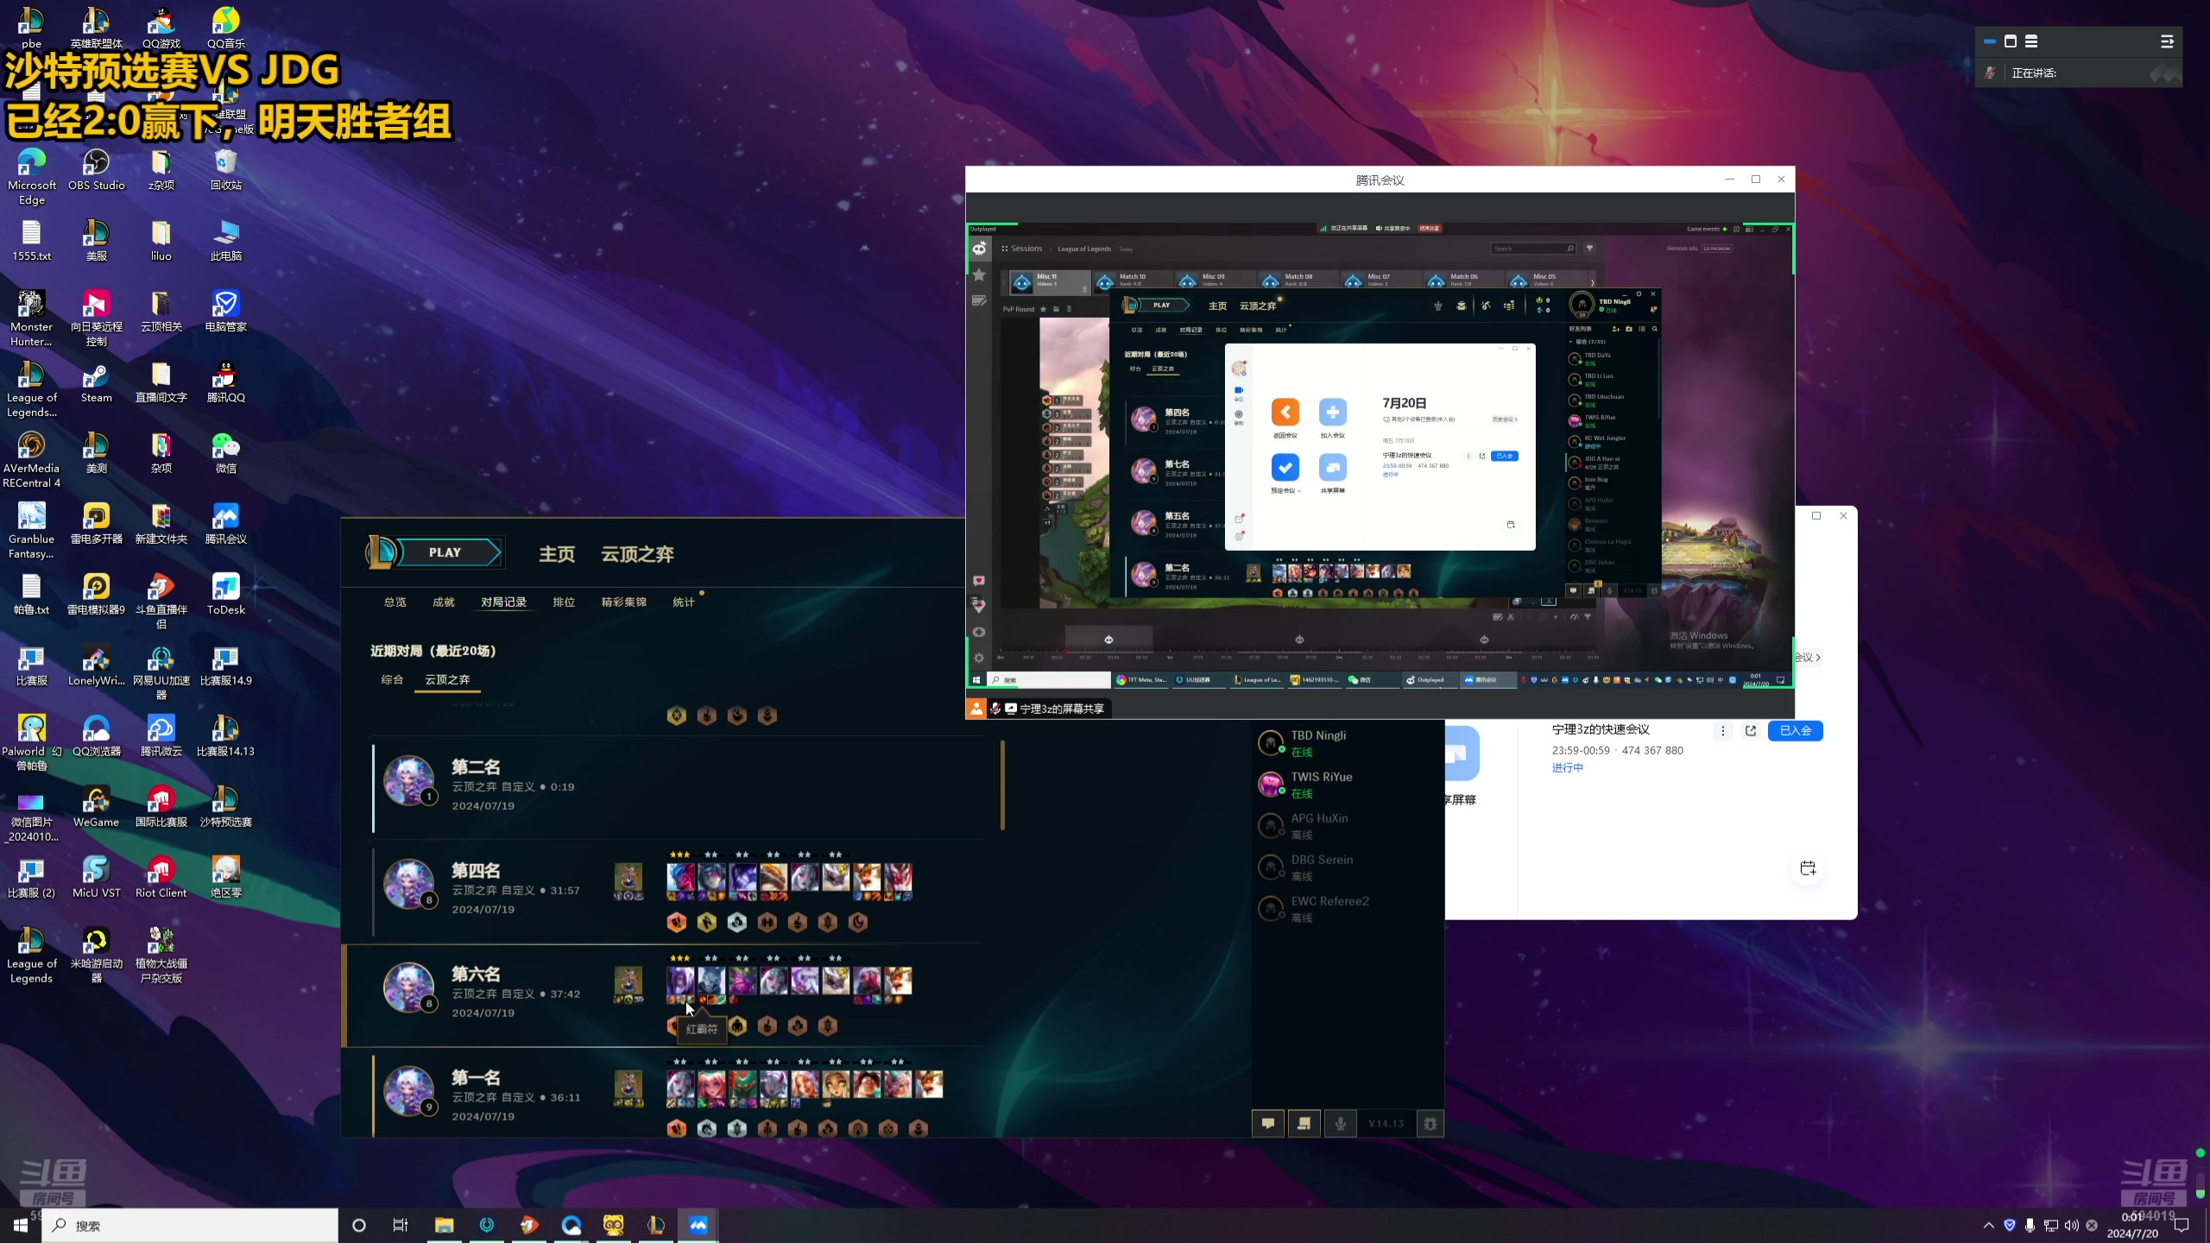
Task: Click the match history vertical scrollbar
Action: point(1002,785)
